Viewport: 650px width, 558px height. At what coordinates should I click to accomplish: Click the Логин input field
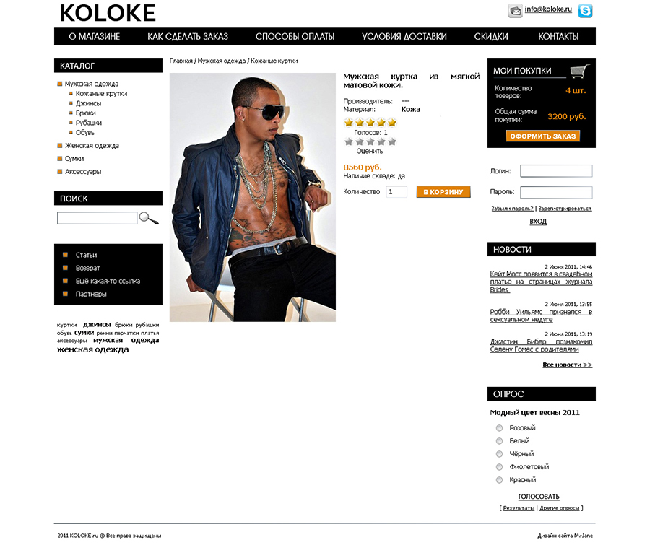pyautogui.click(x=556, y=171)
